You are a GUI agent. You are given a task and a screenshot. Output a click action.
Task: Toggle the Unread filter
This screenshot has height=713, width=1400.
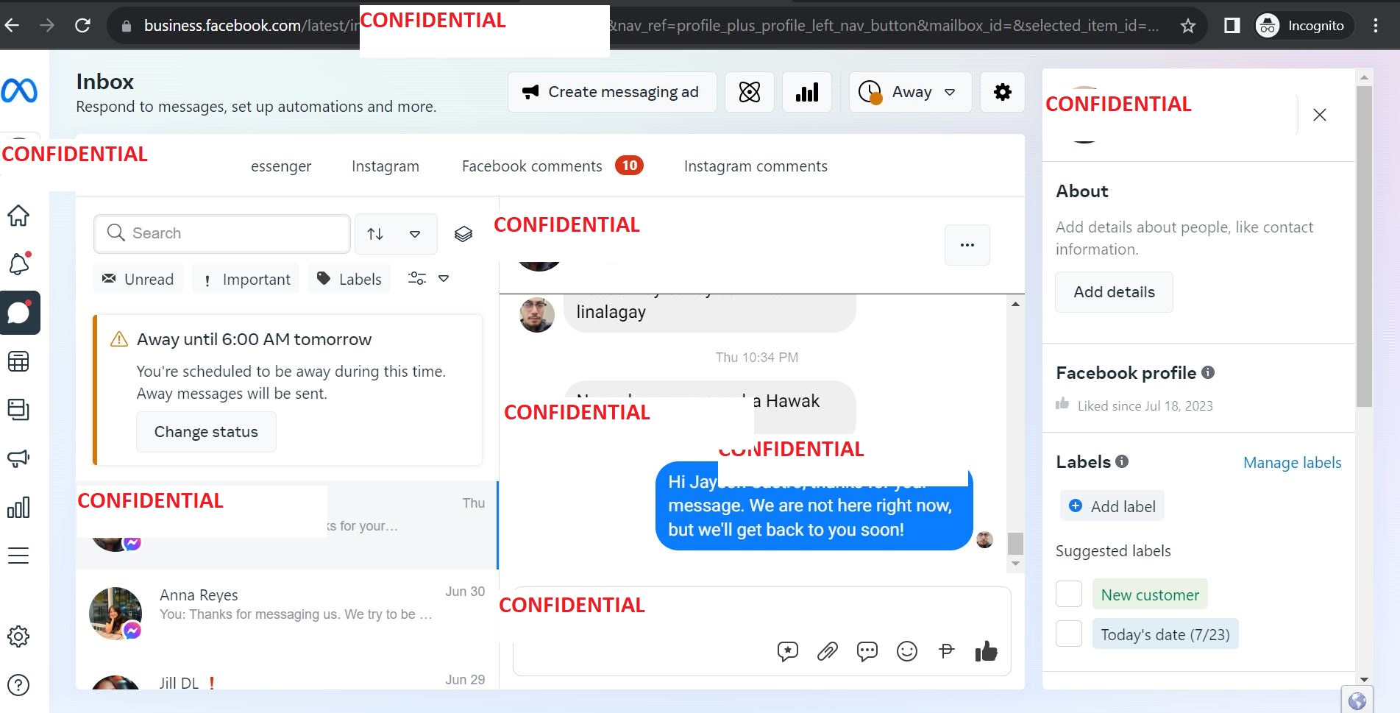tap(138, 279)
